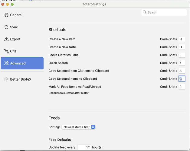Image resolution: width=190 pixels, height=151 pixels.
Task: Click the Cite quotation icon
Action: pos(6,51)
